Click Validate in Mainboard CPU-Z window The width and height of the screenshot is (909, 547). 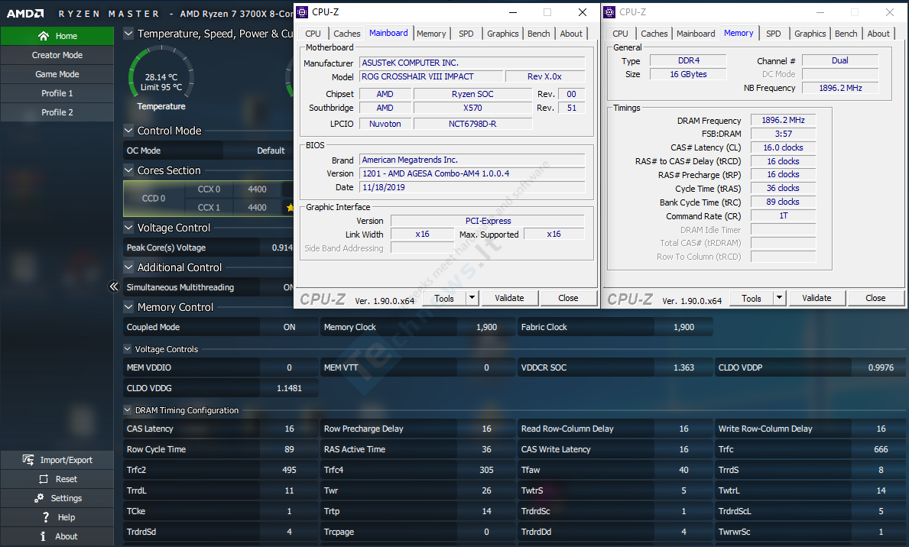[509, 298]
